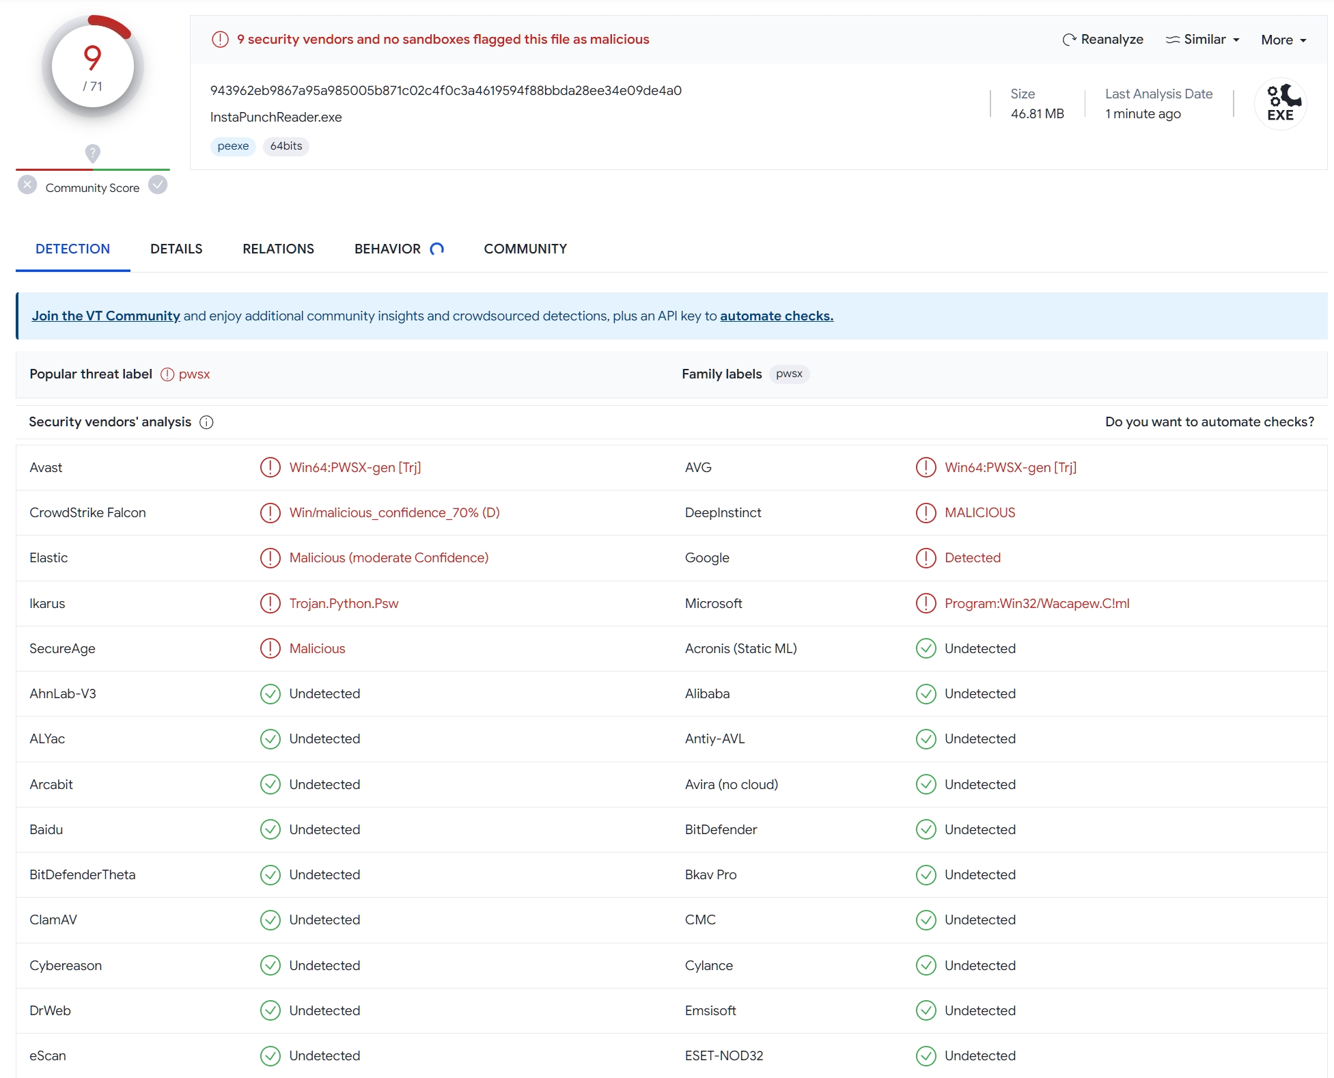Image resolution: width=1334 pixels, height=1078 pixels.
Task: Click the red alert icon in the malicious banner
Action: point(220,40)
